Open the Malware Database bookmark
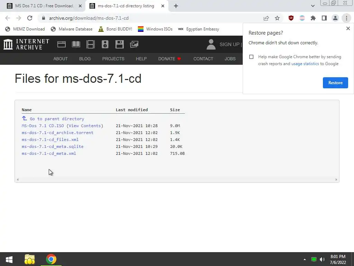This screenshot has width=354, height=266. [x=72, y=29]
